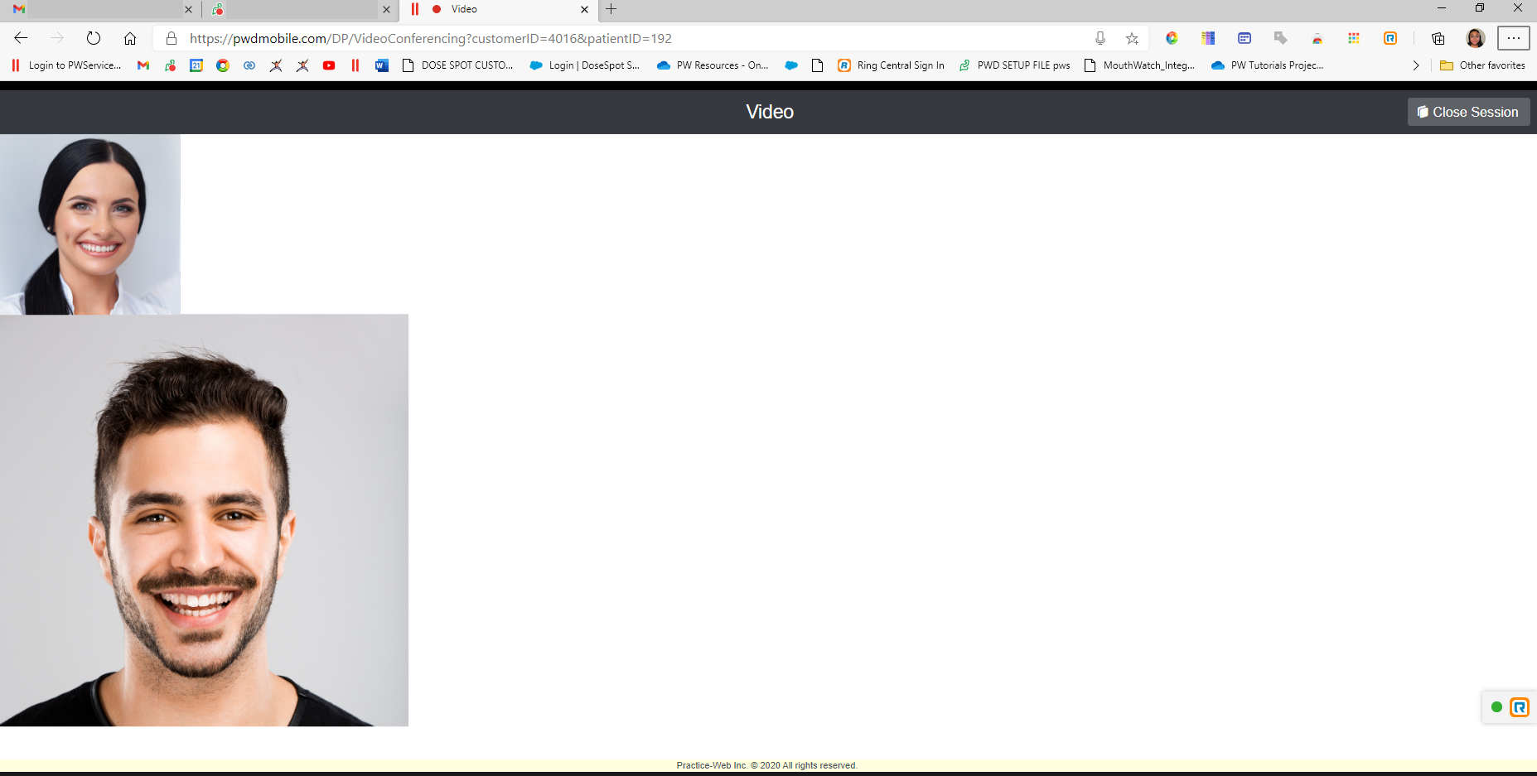This screenshot has width=1537, height=776.
Task: Click the woman's small video thumbnail
Action: [x=90, y=224]
